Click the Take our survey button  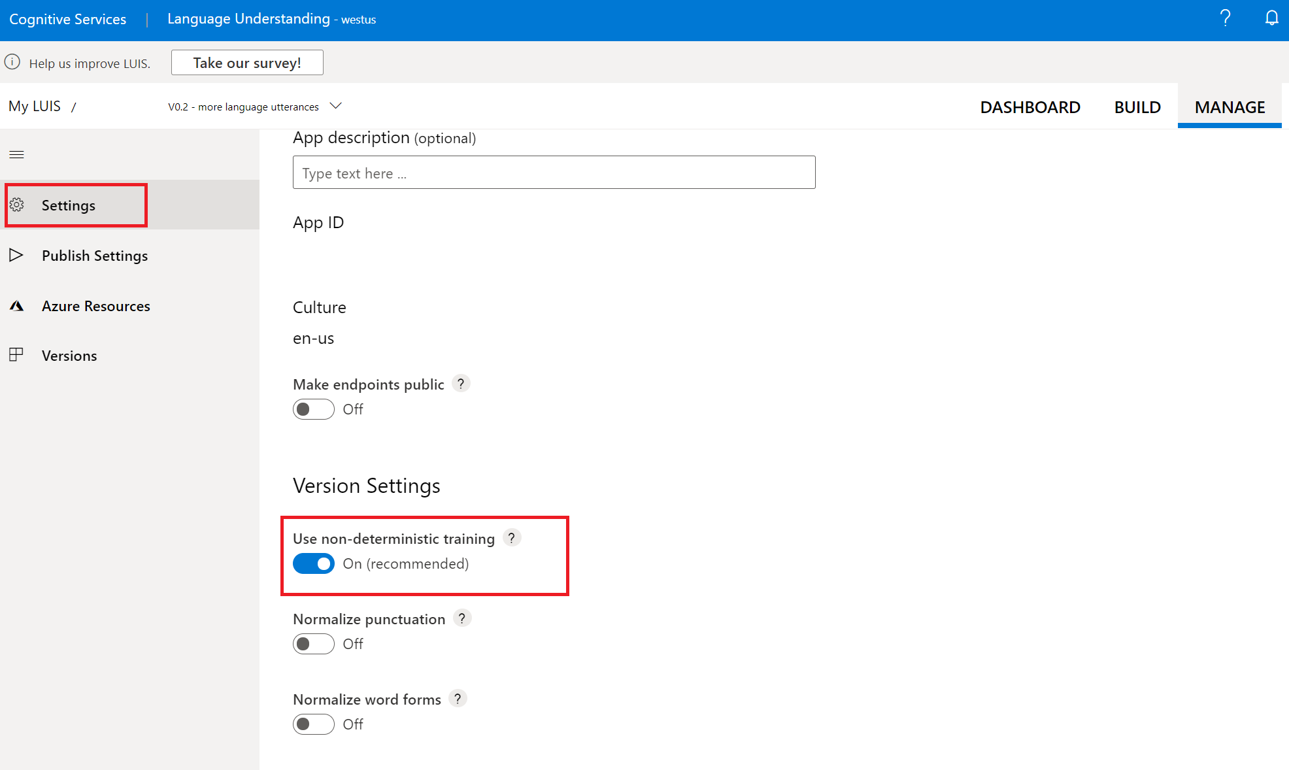[247, 63]
